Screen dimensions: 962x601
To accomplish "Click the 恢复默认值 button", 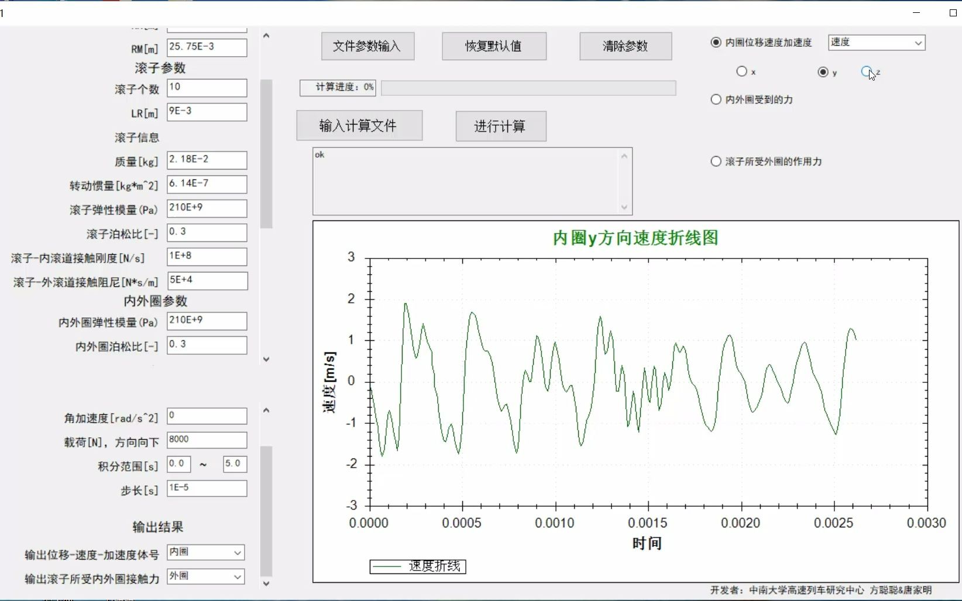I will click(494, 46).
